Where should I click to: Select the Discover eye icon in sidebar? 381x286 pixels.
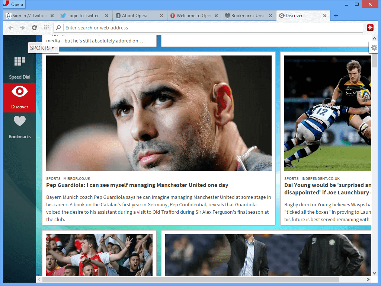[x=20, y=92]
